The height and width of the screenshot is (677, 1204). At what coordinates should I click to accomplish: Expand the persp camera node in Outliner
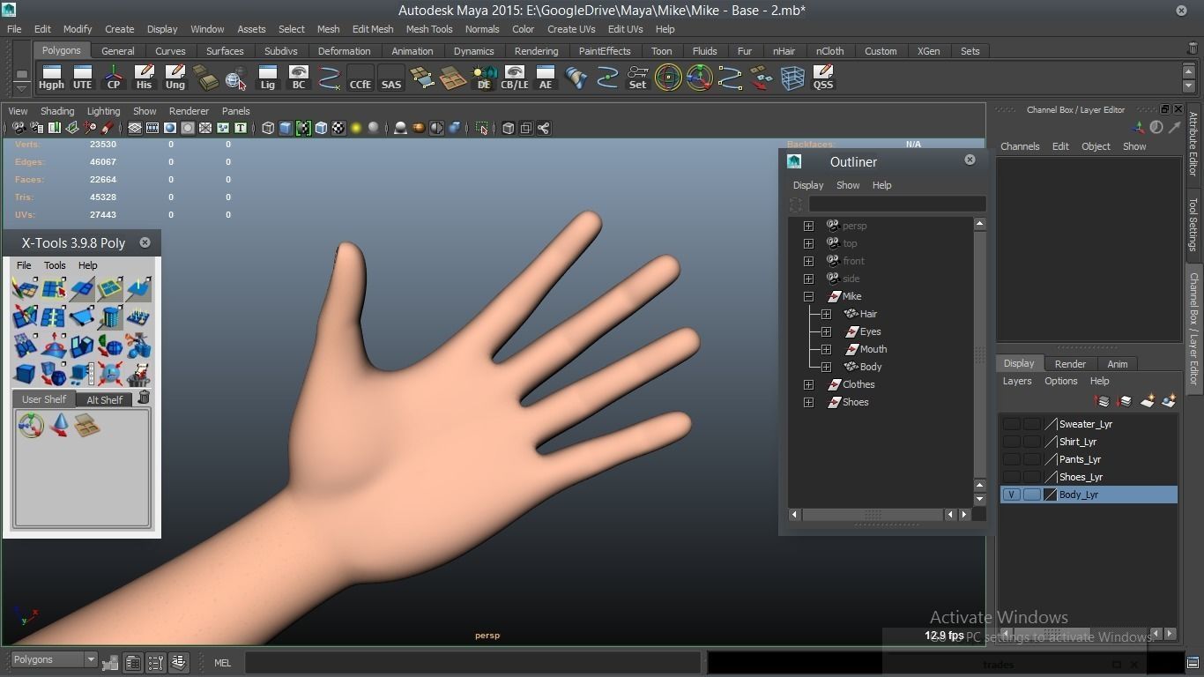(808, 226)
